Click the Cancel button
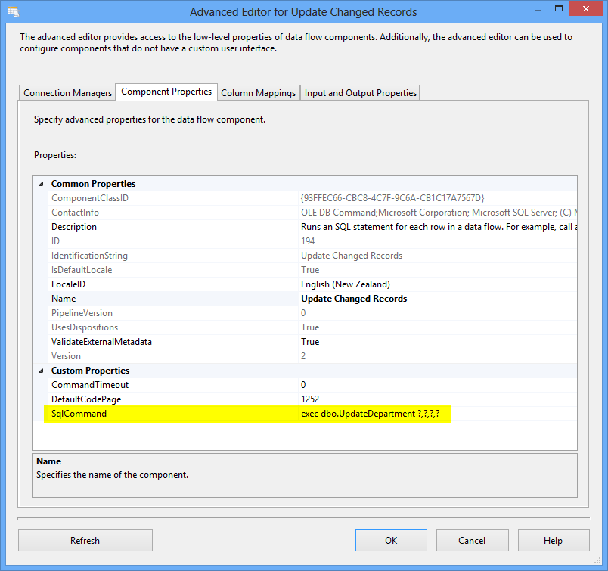 472,541
